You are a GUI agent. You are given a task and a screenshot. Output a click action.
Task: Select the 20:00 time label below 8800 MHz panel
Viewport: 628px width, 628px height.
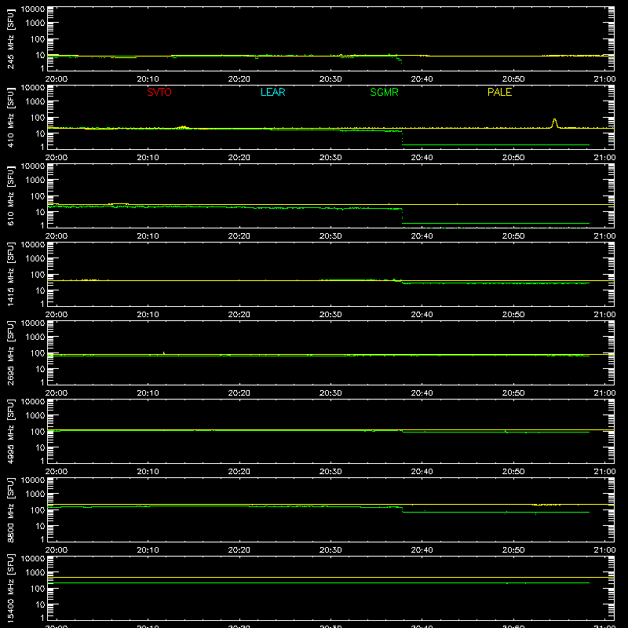point(57,550)
